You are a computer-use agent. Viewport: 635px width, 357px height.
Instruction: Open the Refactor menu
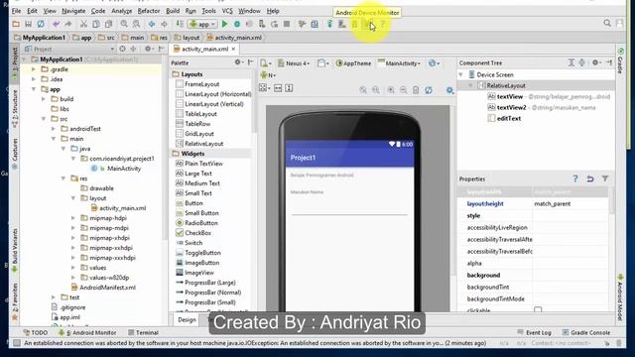[x=149, y=11]
